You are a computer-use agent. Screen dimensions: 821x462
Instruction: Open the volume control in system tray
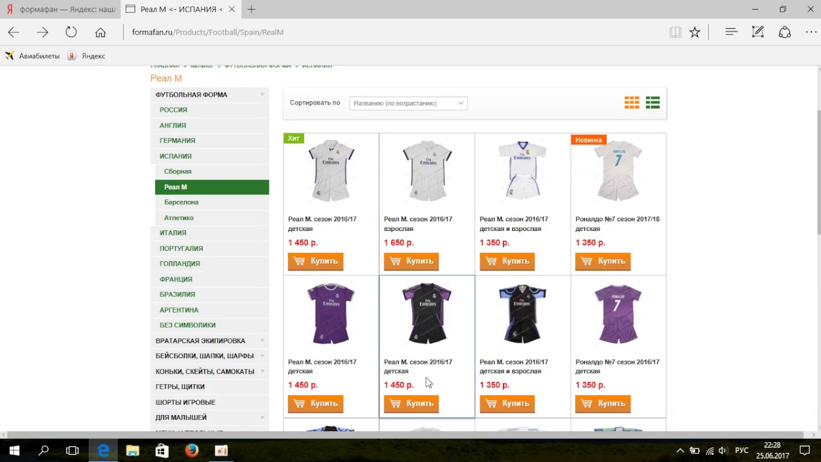[x=723, y=450]
